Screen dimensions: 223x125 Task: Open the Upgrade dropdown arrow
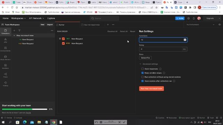(x=219, y=18)
